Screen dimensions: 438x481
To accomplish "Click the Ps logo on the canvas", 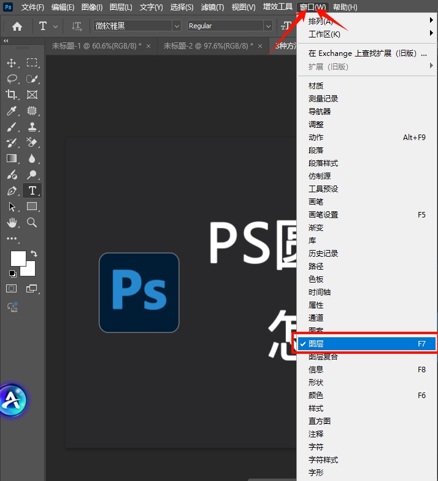I will click(x=139, y=292).
